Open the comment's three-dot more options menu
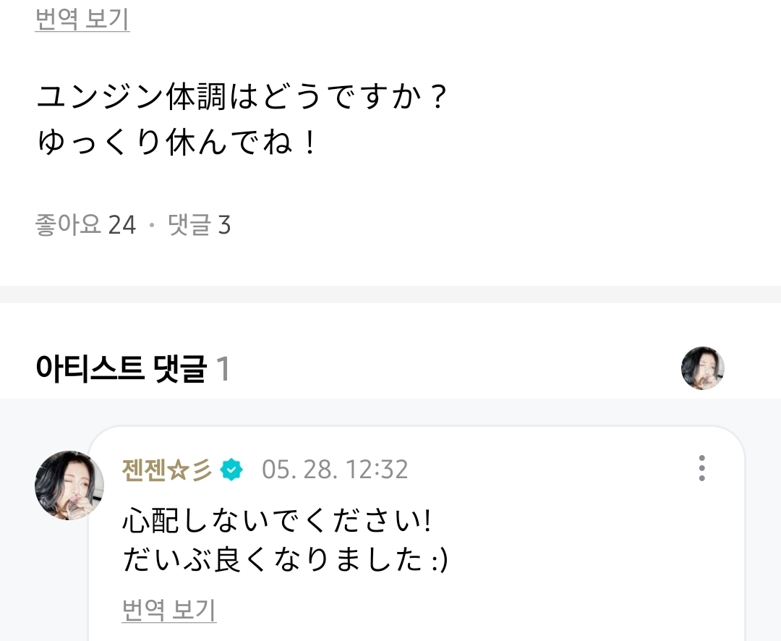Viewport: 781px width, 641px height. [701, 468]
